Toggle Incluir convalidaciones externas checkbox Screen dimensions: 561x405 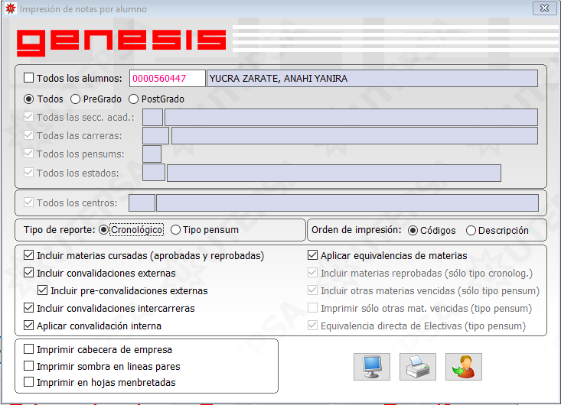click(x=28, y=273)
